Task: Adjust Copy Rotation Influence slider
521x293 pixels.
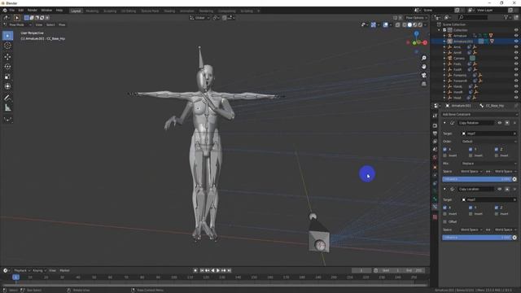Action: (476, 179)
